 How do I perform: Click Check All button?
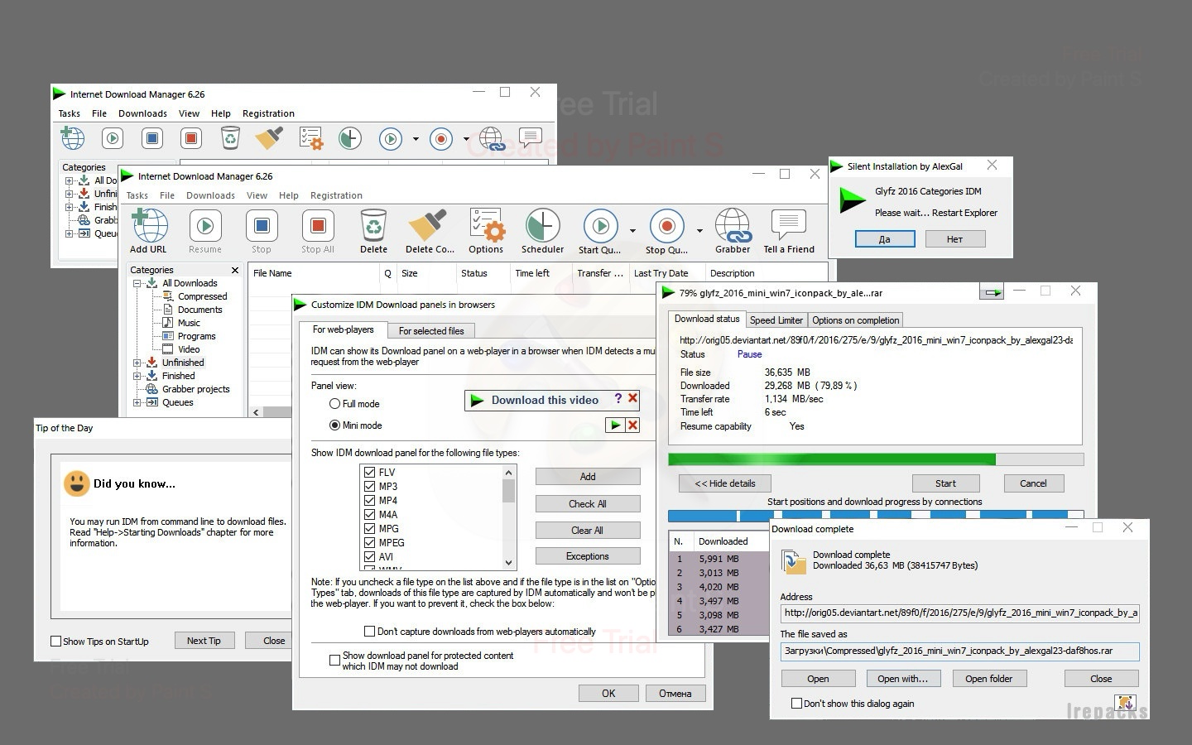[588, 503]
